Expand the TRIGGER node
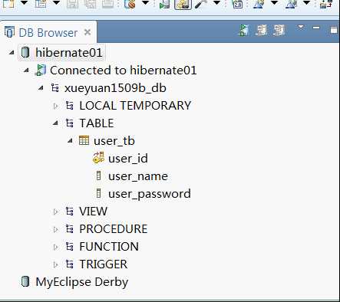The width and height of the screenshot is (340, 302). (x=55, y=264)
